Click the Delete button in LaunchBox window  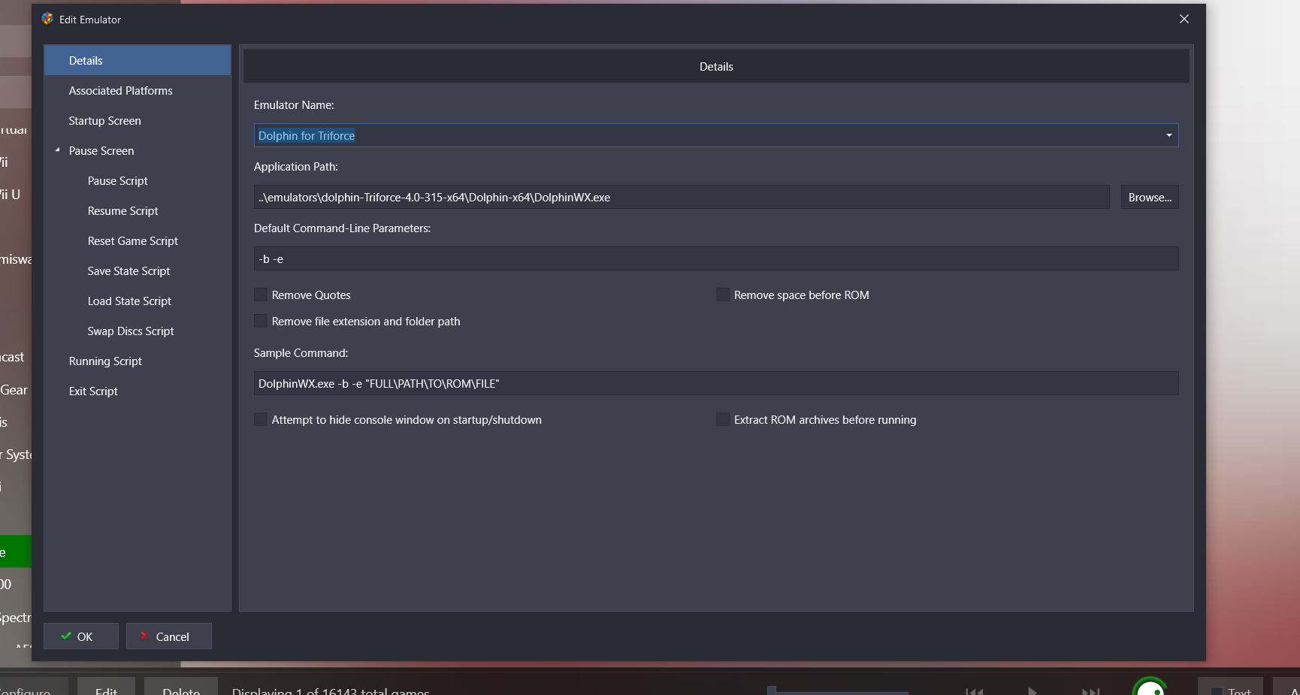coord(181,687)
